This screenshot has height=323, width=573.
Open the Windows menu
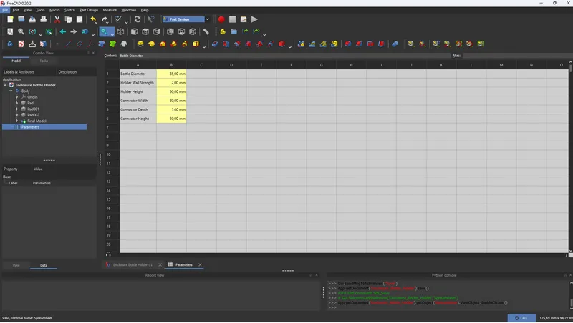tap(129, 10)
